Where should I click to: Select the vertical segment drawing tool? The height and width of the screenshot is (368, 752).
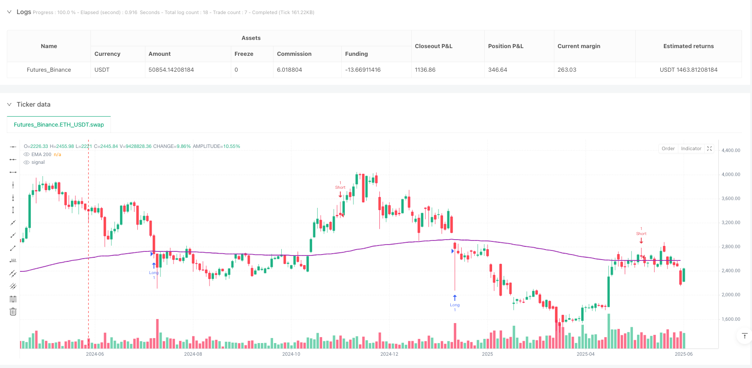[13, 210]
